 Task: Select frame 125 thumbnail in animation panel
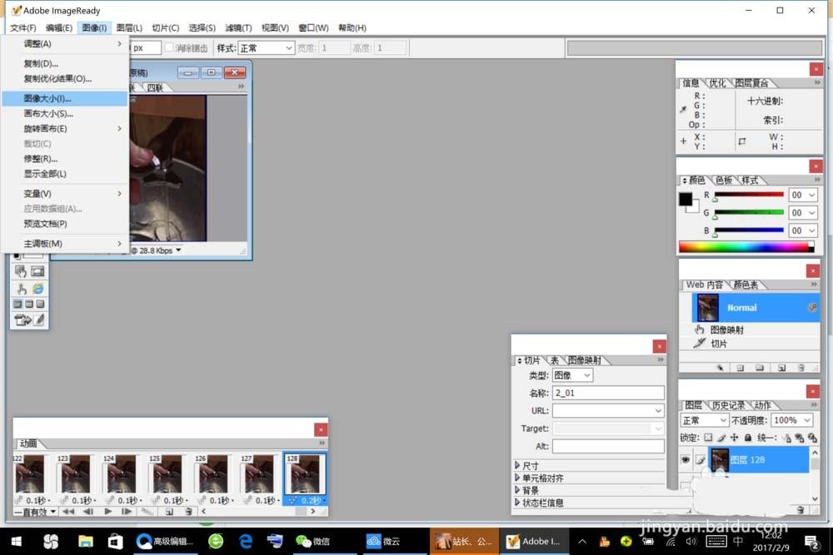167,475
